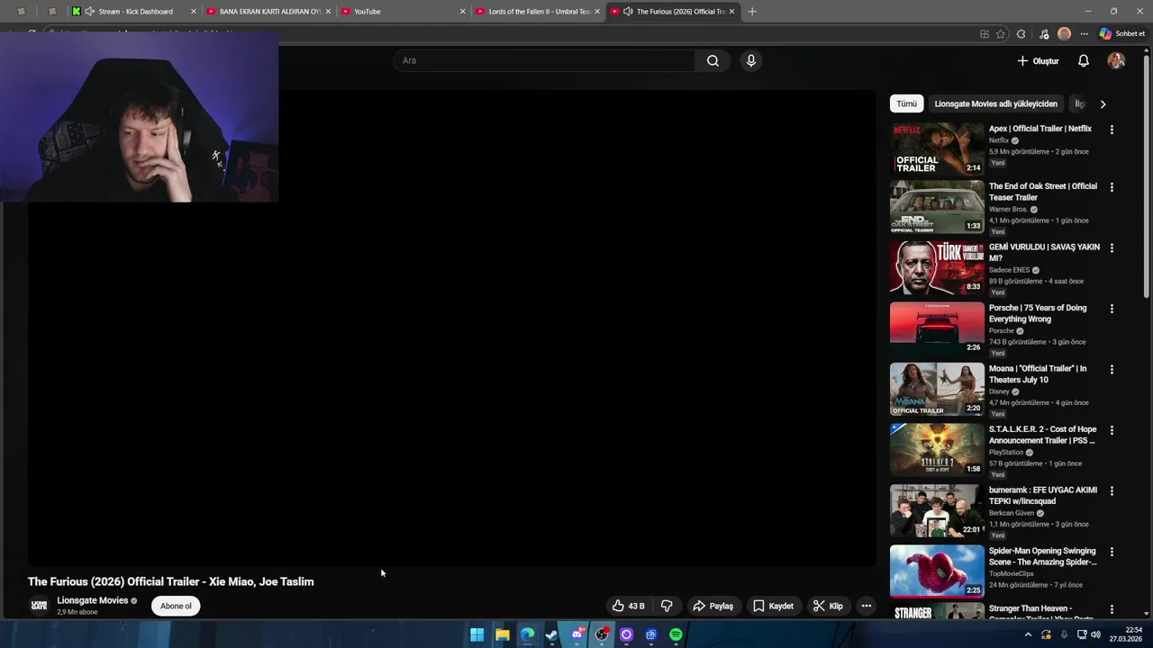The width and height of the screenshot is (1153, 648).
Task: Mute audio icon on Kick Dashboard tab
Action: pyautogui.click(x=89, y=12)
